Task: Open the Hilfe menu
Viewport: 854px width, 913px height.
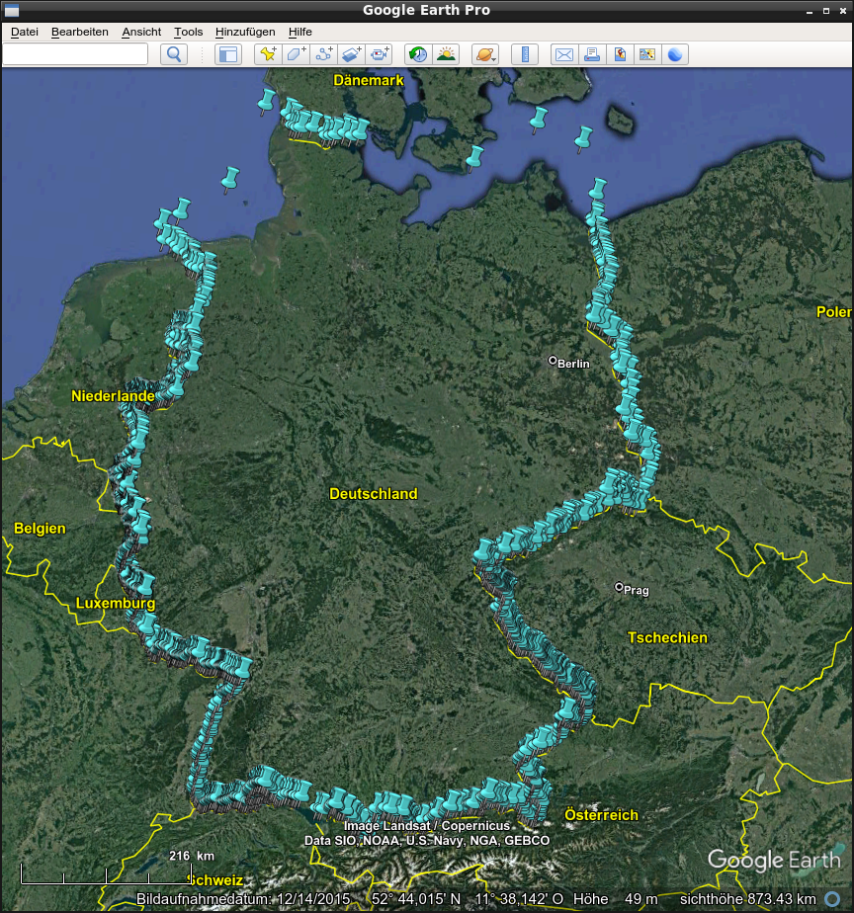Action: coord(300,32)
